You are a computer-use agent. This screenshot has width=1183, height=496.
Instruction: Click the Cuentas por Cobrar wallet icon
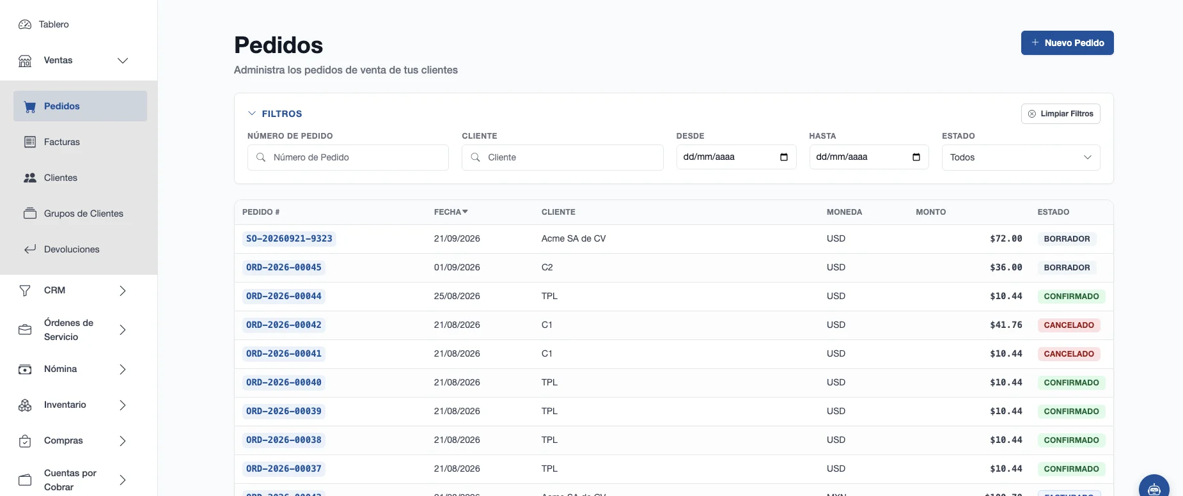(25, 480)
